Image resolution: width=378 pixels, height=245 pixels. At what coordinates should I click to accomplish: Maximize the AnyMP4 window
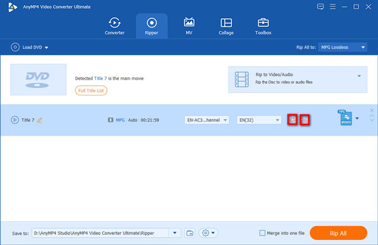coord(356,7)
